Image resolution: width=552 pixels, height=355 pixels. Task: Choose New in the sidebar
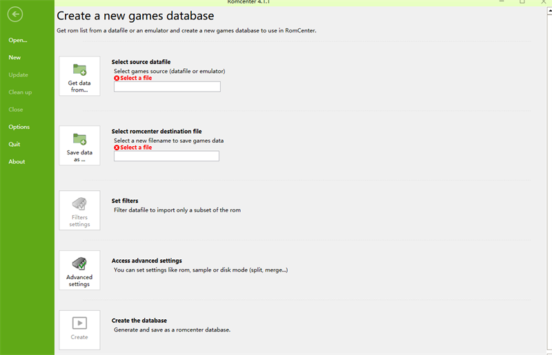14,57
